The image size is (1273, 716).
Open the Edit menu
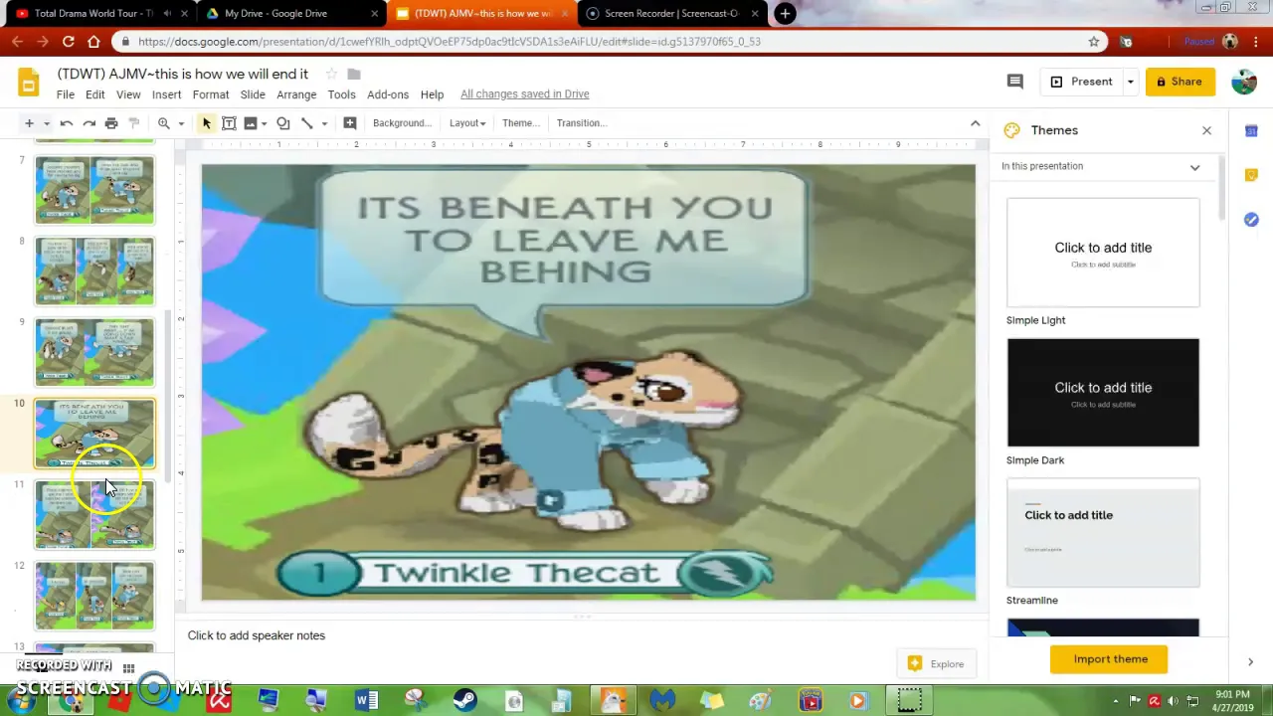click(x=94, y=94)
